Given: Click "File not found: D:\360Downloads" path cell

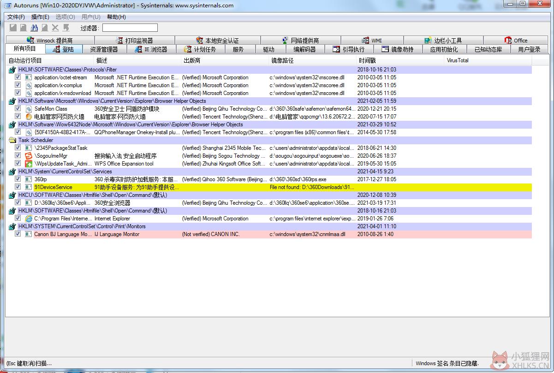Looking at the screenshot, I should click(x=312, y=187).
